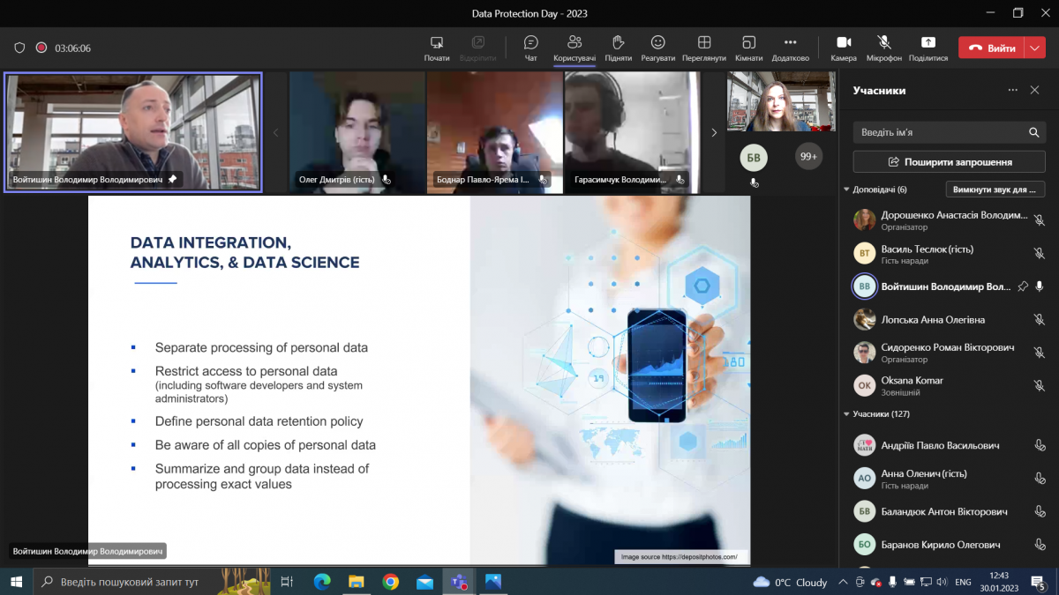Click the recording indicator icon
This screenshot has width=1059, height=595.
pos(41,48)
